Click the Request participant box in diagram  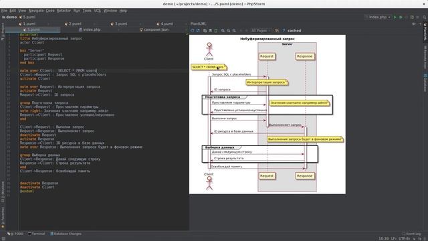point(267,56)
